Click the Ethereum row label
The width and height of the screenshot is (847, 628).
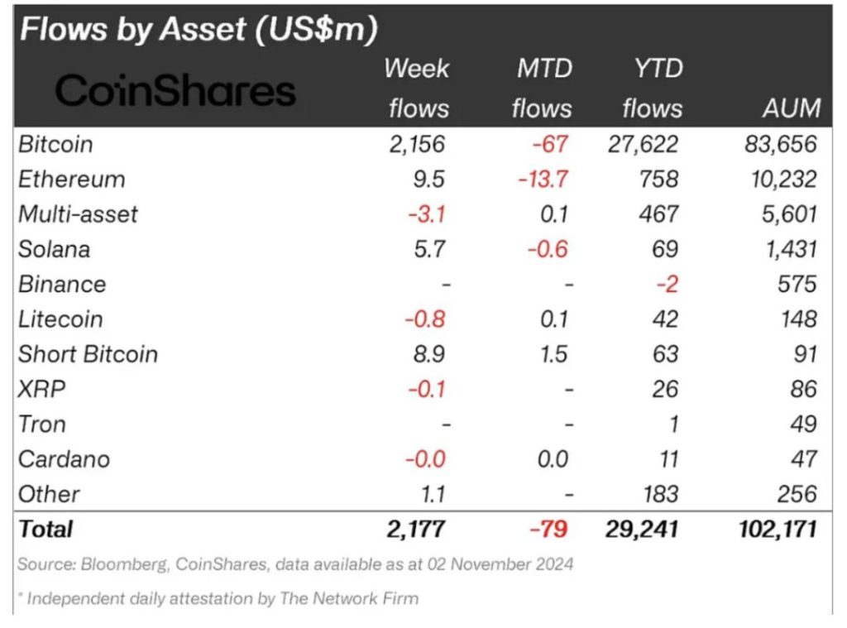coord(71,179)
